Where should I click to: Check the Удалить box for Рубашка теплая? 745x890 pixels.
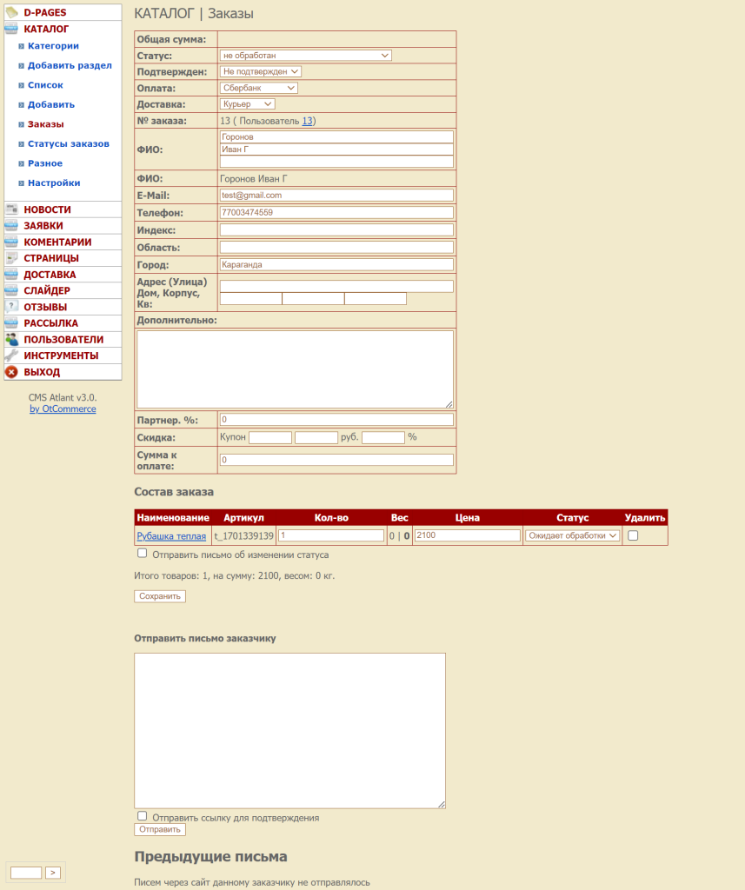click(x=633, y=535)
